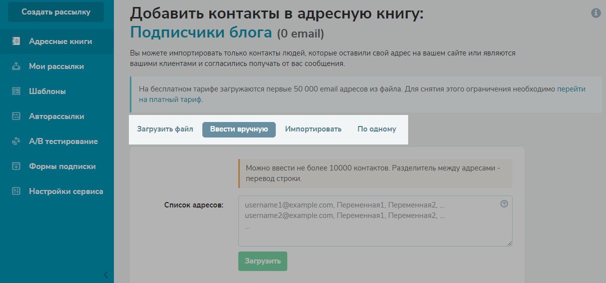606x283 pixels.
Task: Collapse the sidebar with the chevron arrow
Action: coord(105,274)
